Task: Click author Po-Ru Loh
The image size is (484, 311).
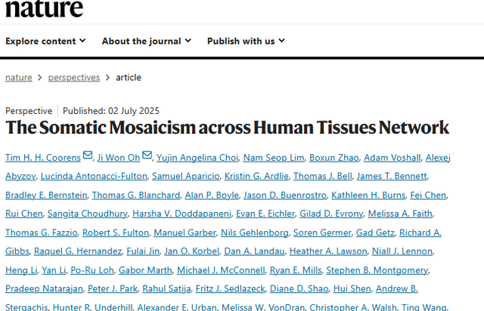Action: (x=92, y=269)
